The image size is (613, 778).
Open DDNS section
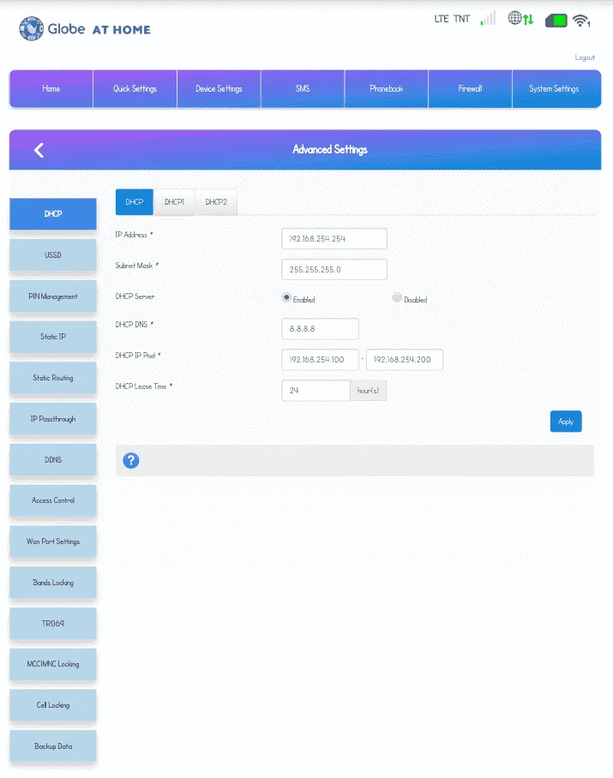coord(53,459)
